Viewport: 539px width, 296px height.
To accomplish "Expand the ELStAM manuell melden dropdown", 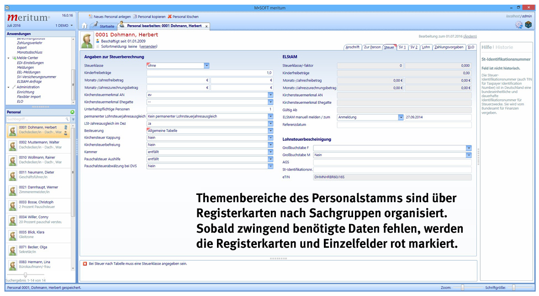I will tap(401, 117).
